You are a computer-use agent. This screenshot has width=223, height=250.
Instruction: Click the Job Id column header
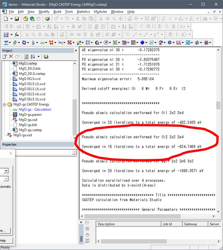click(x=172, y=224)
